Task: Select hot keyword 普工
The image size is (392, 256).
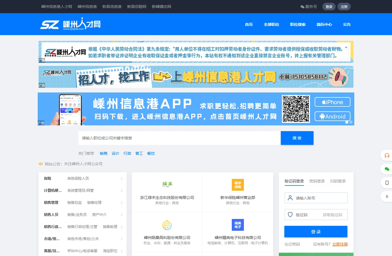Action: tap(139, 153)
